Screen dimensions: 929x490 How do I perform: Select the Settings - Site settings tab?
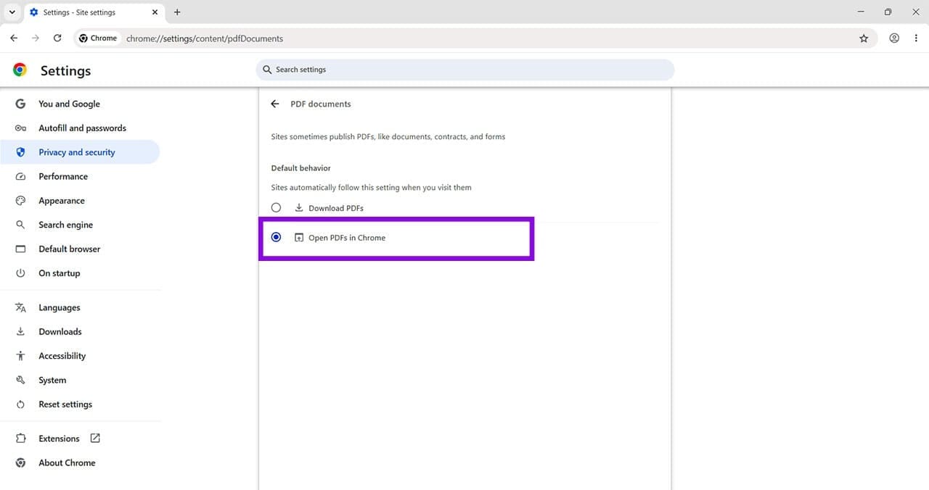[94, 12]
